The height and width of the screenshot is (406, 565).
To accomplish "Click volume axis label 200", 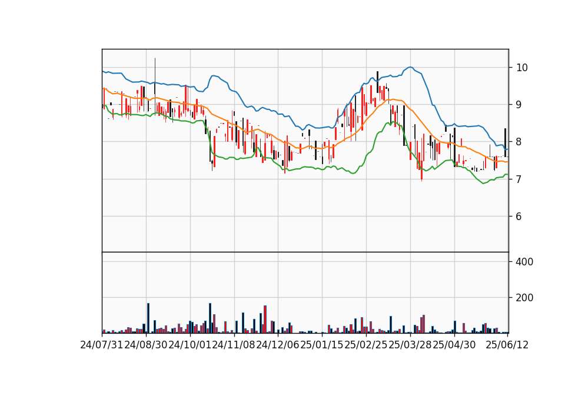I will [524, 298].
